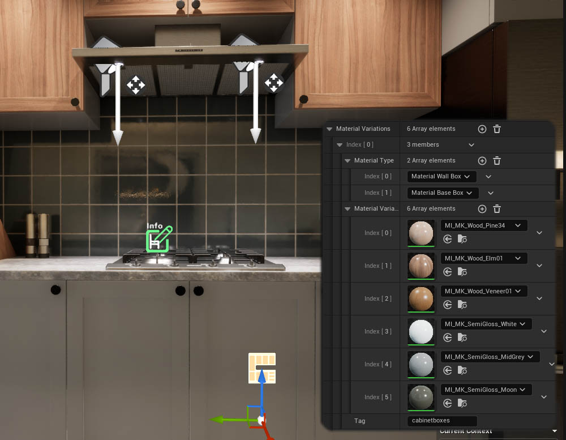Collapse the Material Type array

pyautogui.click(x=348, y=161)
